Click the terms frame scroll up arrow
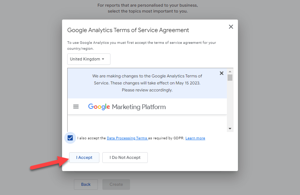 230,72
